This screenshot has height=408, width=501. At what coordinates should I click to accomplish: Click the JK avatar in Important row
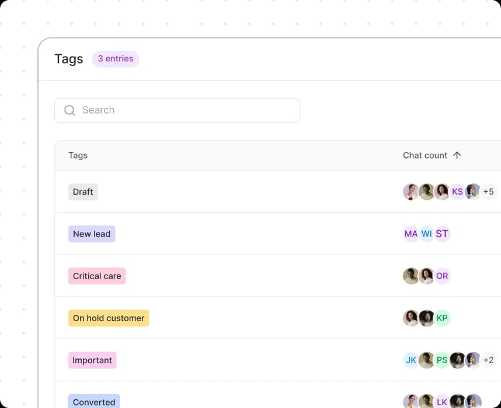point(411,360)
